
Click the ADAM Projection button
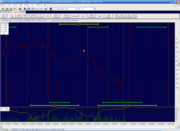(56, 16)
